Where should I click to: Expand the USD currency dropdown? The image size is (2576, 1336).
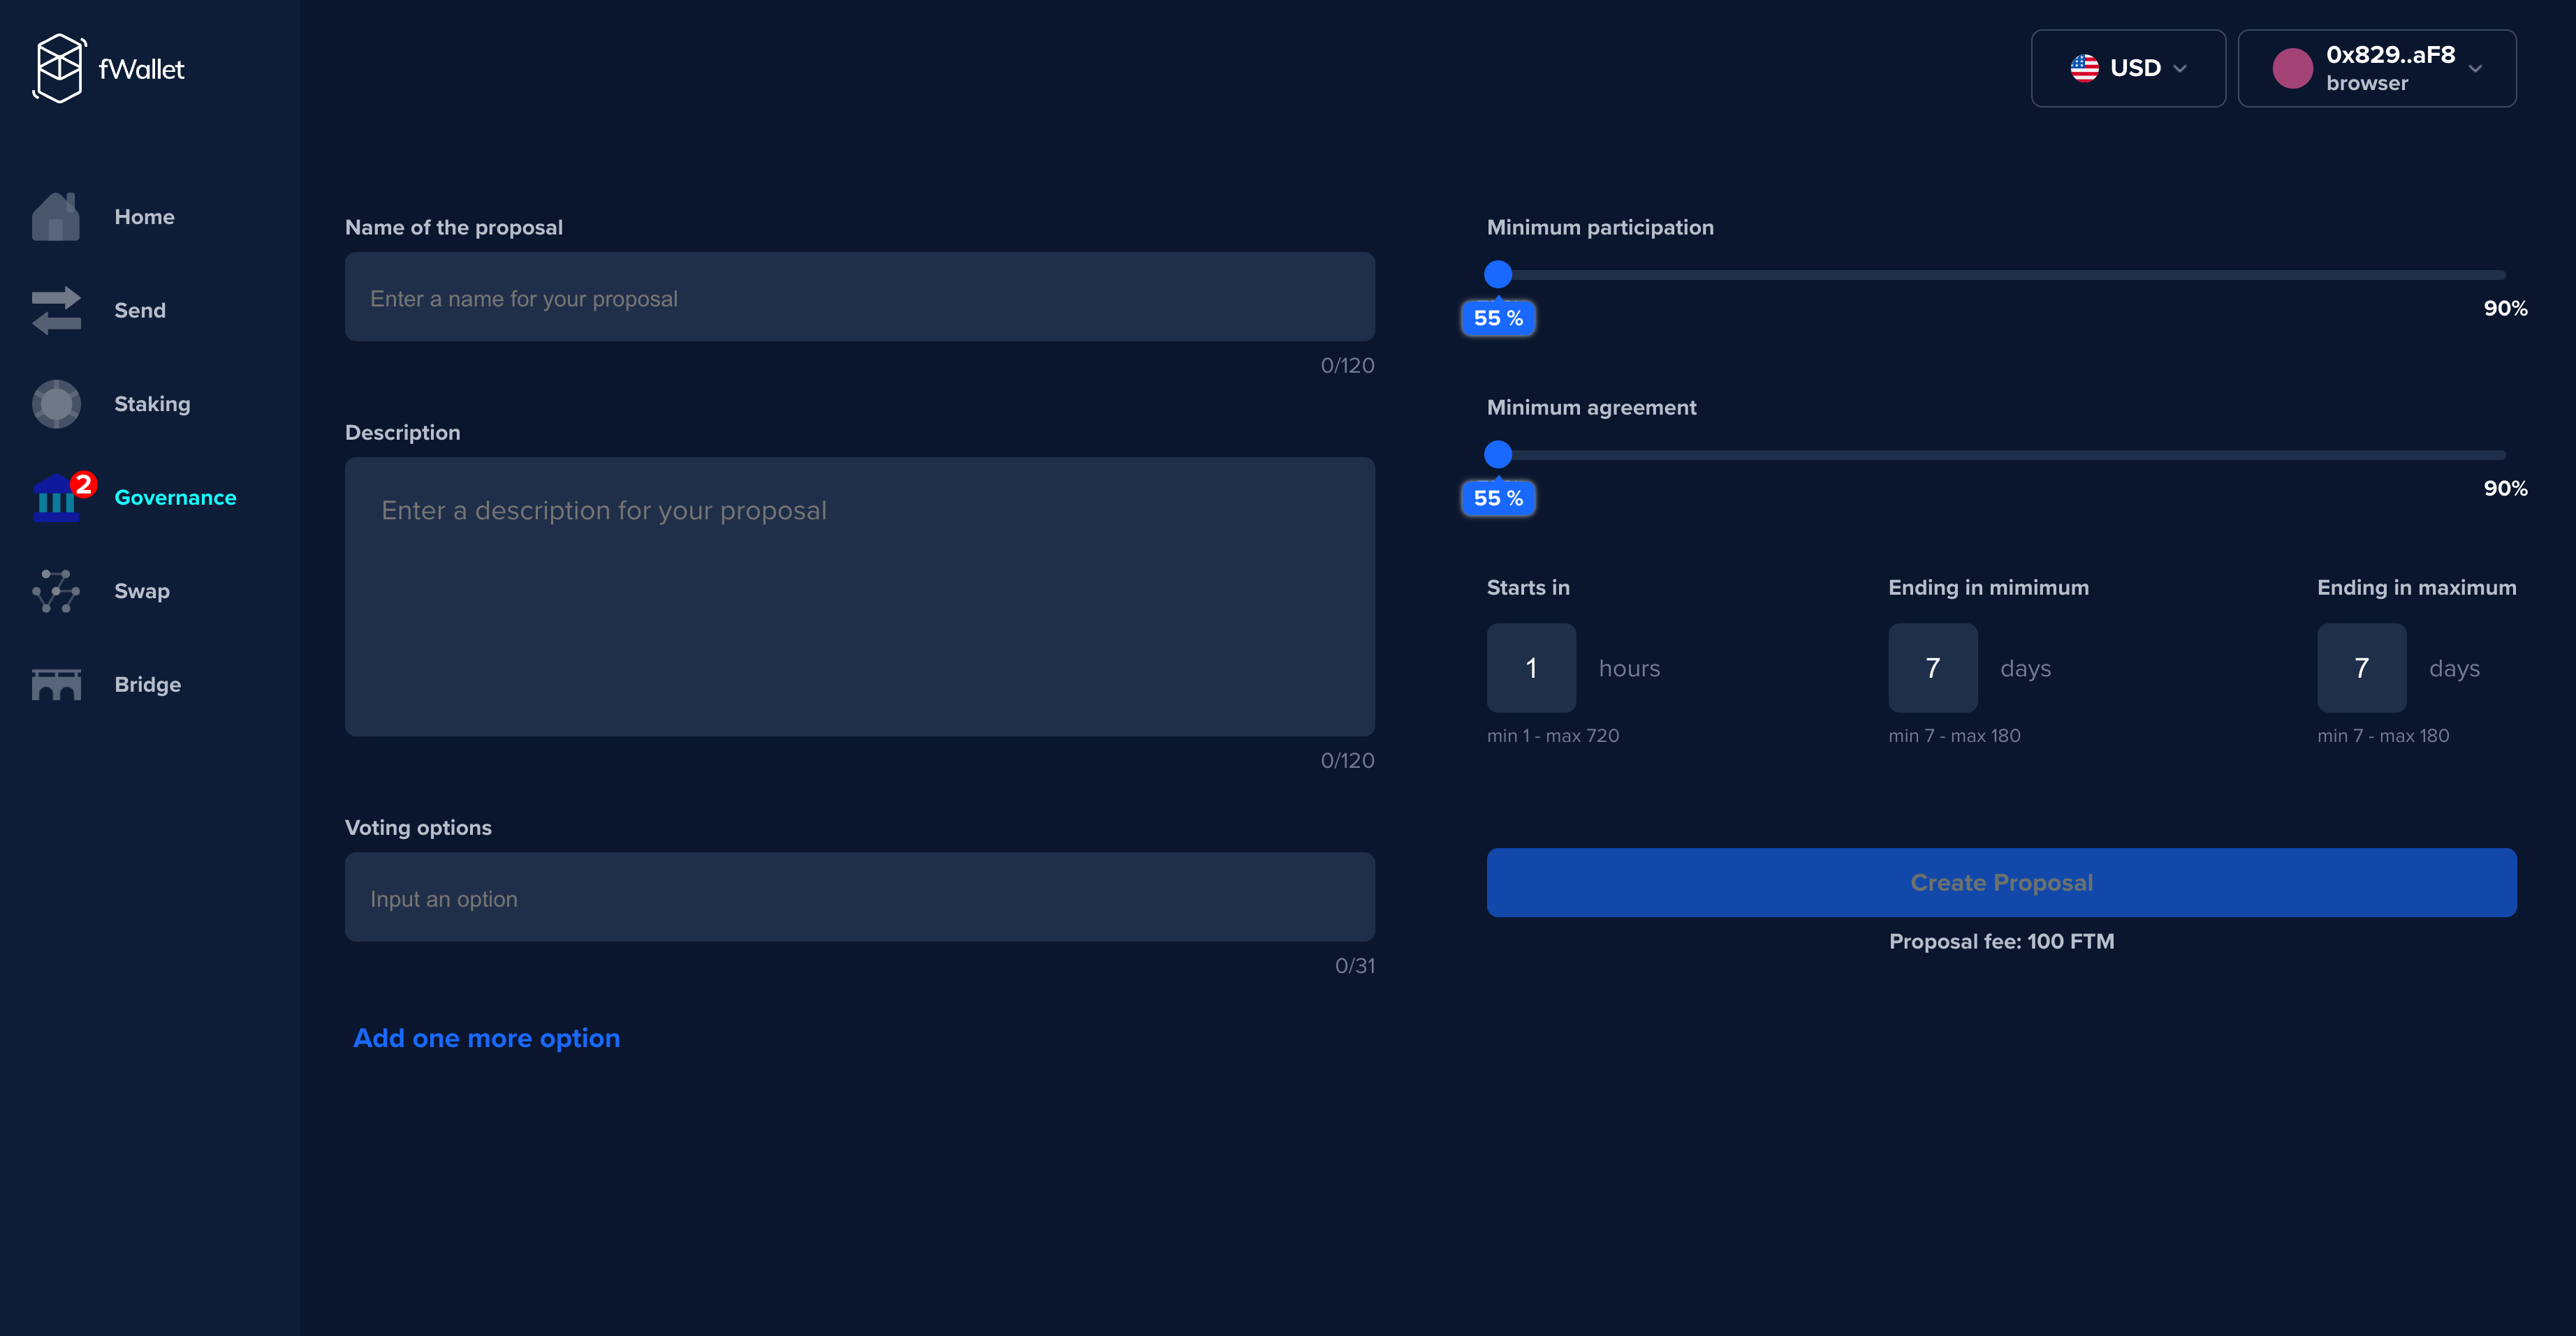[x=2180, y=68]
